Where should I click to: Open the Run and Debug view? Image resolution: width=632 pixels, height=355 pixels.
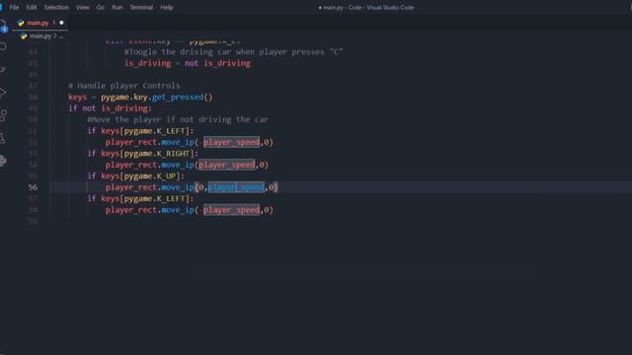pyautogui.click(x=3, y=93)
